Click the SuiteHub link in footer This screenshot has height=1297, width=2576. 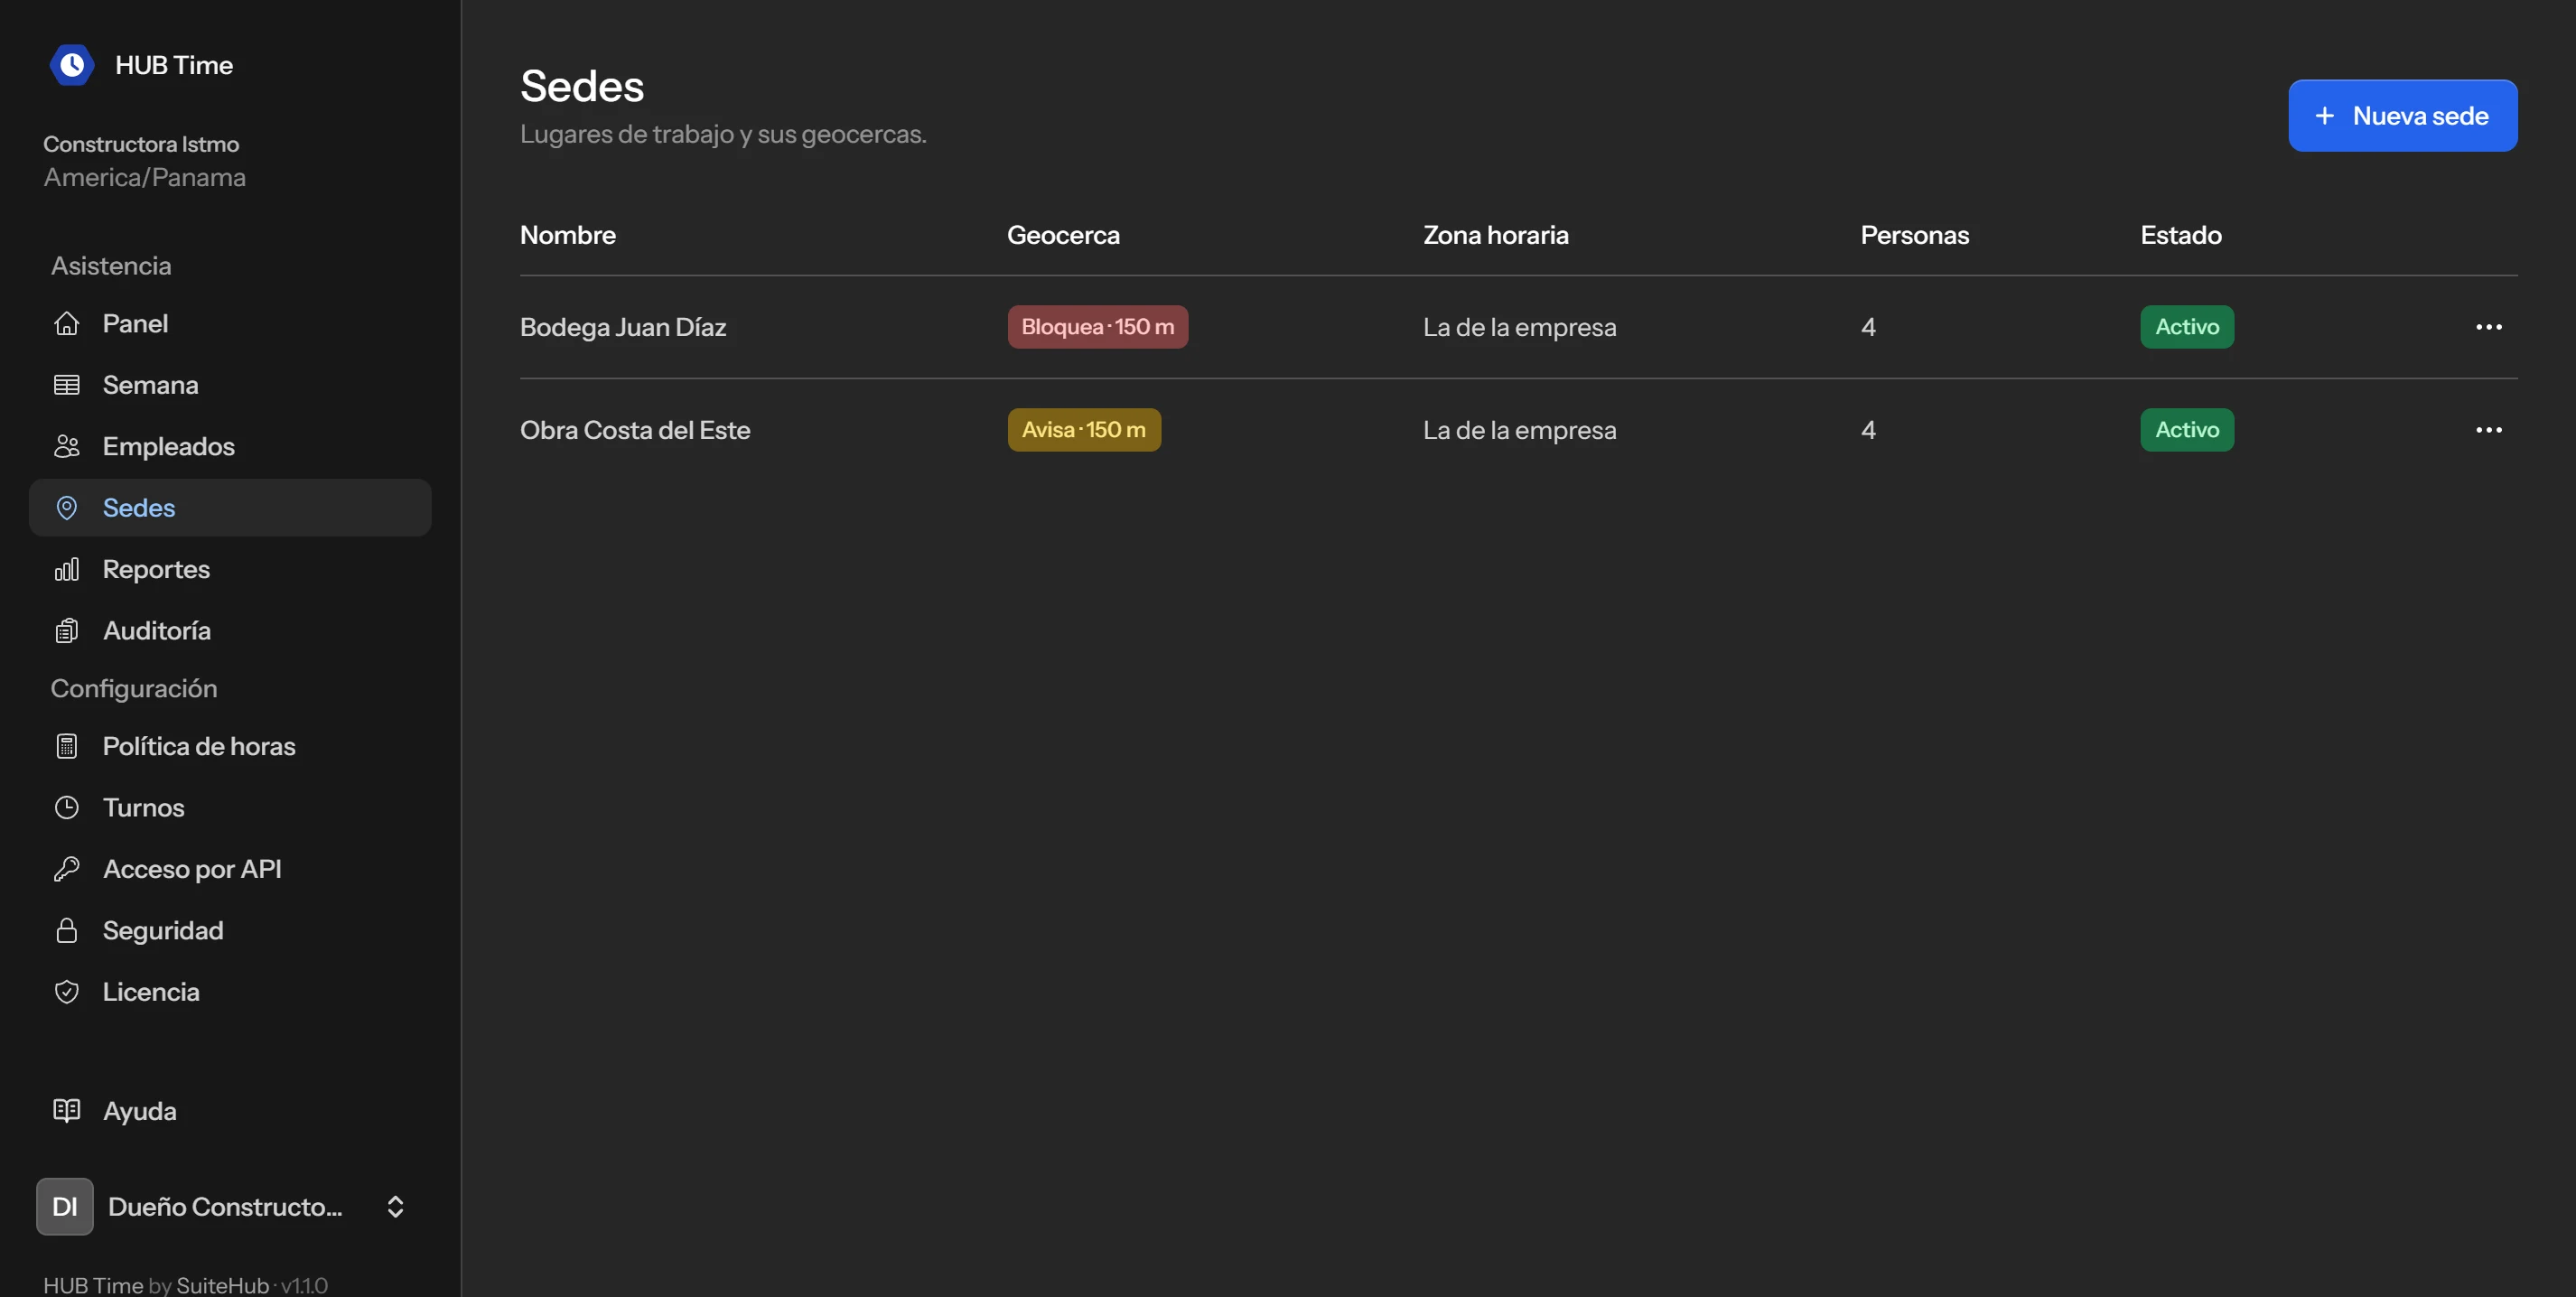(222, 1285)
